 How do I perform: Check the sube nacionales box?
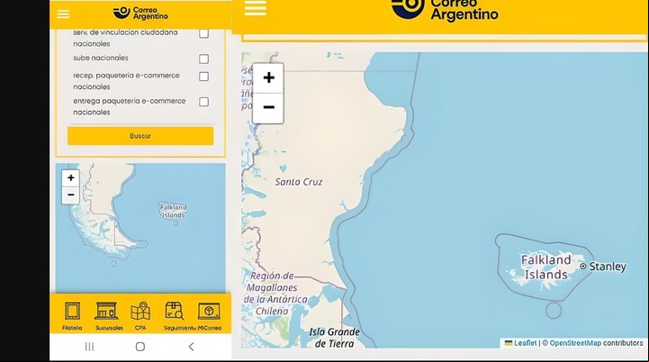pyautogui.click(x=203, y=59)
